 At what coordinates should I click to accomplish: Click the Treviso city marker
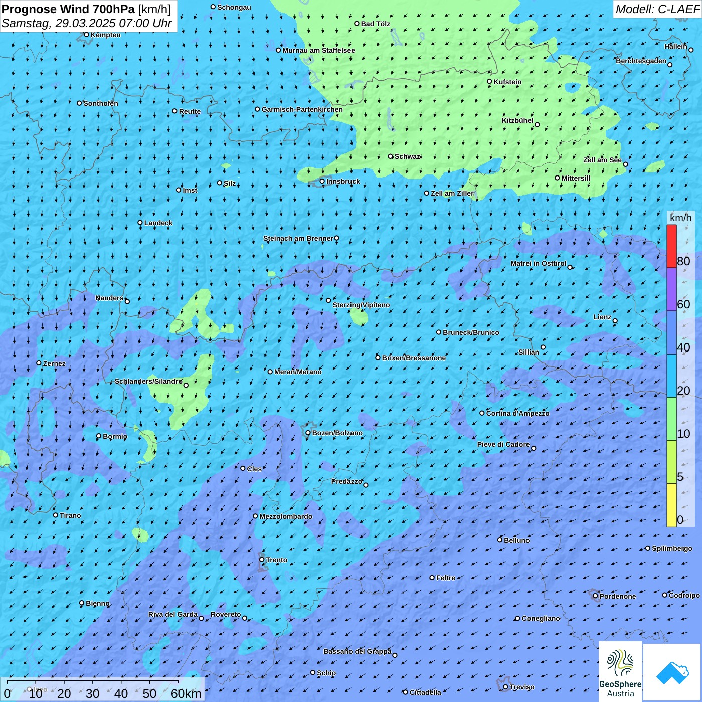pyautogui.click(x=506, y=687)
